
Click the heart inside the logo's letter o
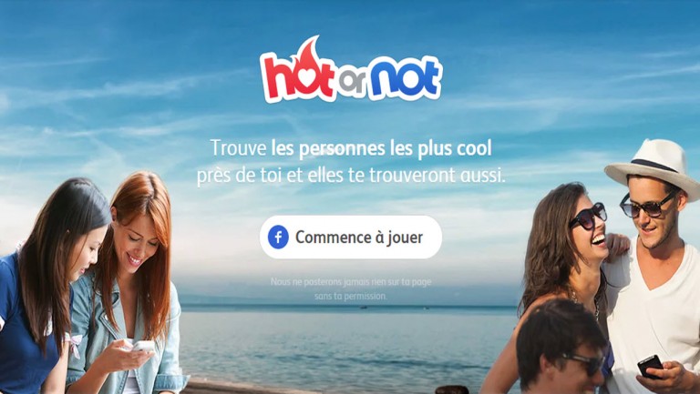(306, 80)
